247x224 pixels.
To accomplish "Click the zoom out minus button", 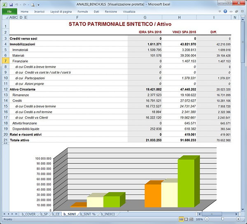I will point(207,219).
